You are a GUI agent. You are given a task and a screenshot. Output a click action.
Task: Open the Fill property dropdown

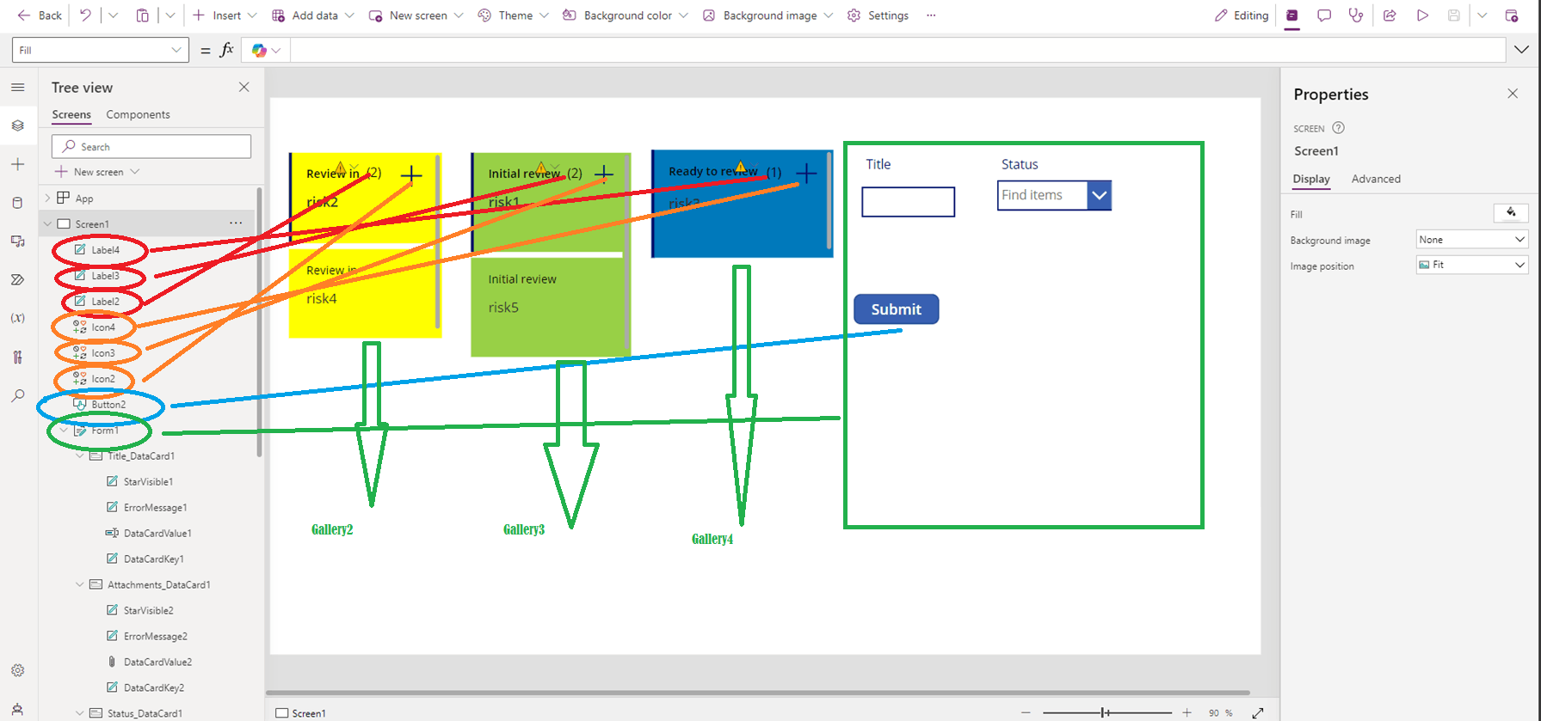coord(100,50)
